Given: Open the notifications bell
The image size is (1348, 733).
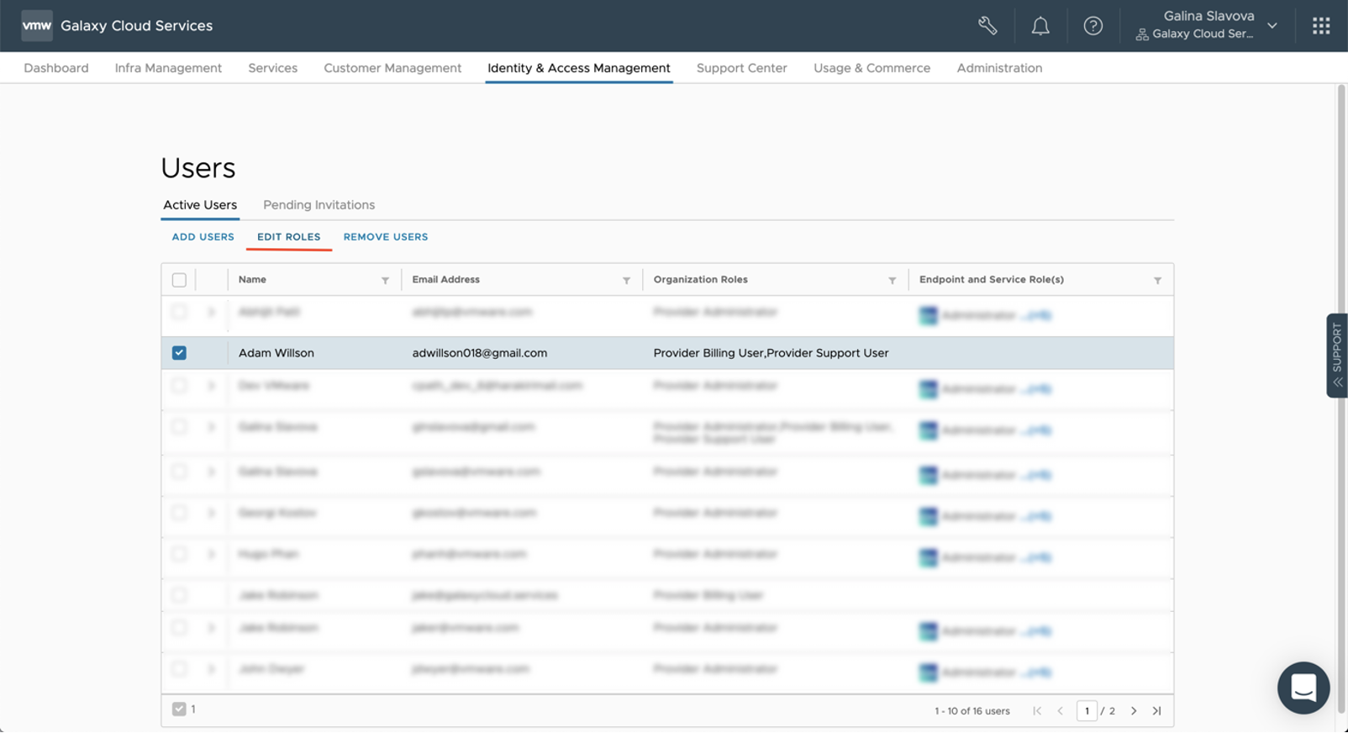Looking at the screenshot, I should click(1040, 26).
